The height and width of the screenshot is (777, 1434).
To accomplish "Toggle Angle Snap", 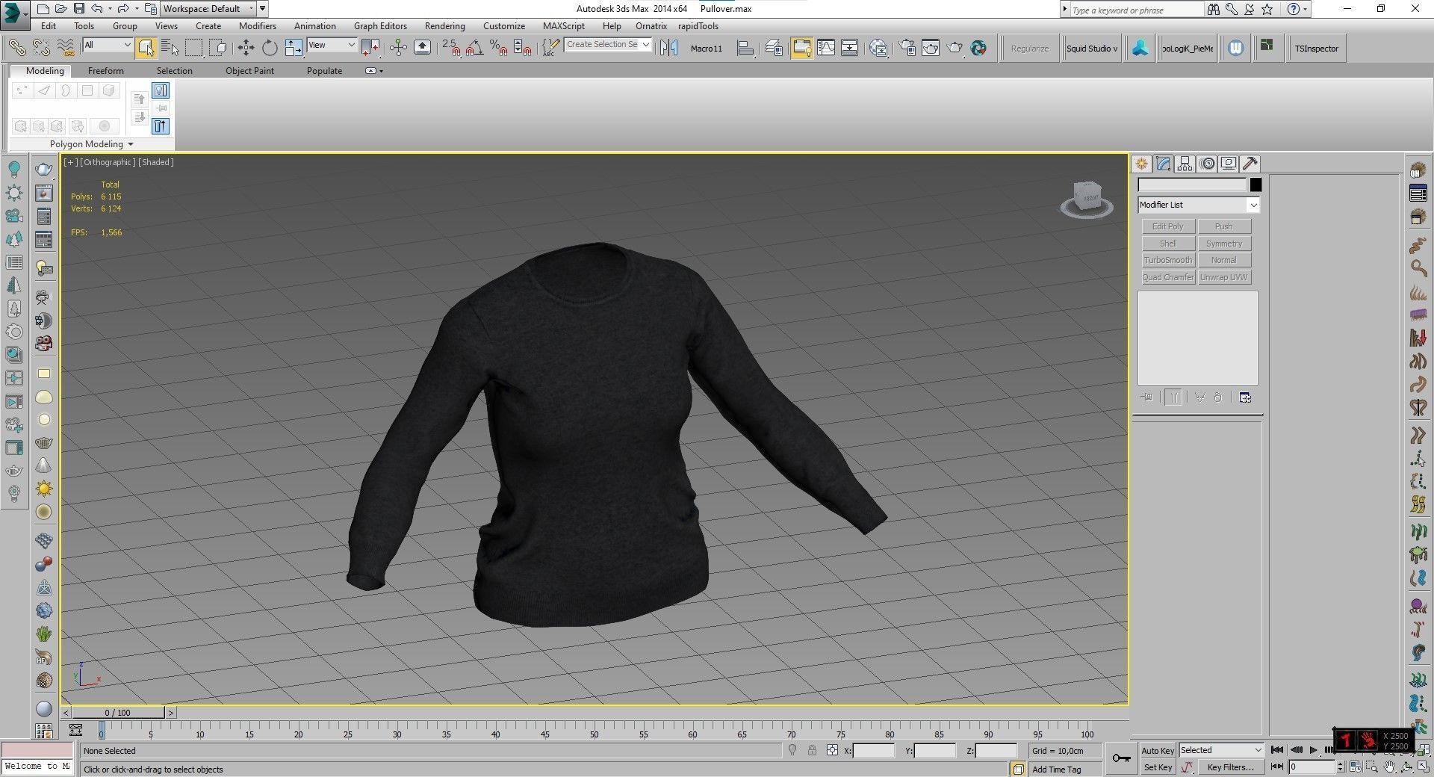I will pyautogui.click(x=474, y=48).
